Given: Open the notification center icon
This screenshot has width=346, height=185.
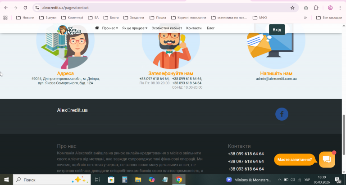Looking at the screenshot, I should 337,180.
